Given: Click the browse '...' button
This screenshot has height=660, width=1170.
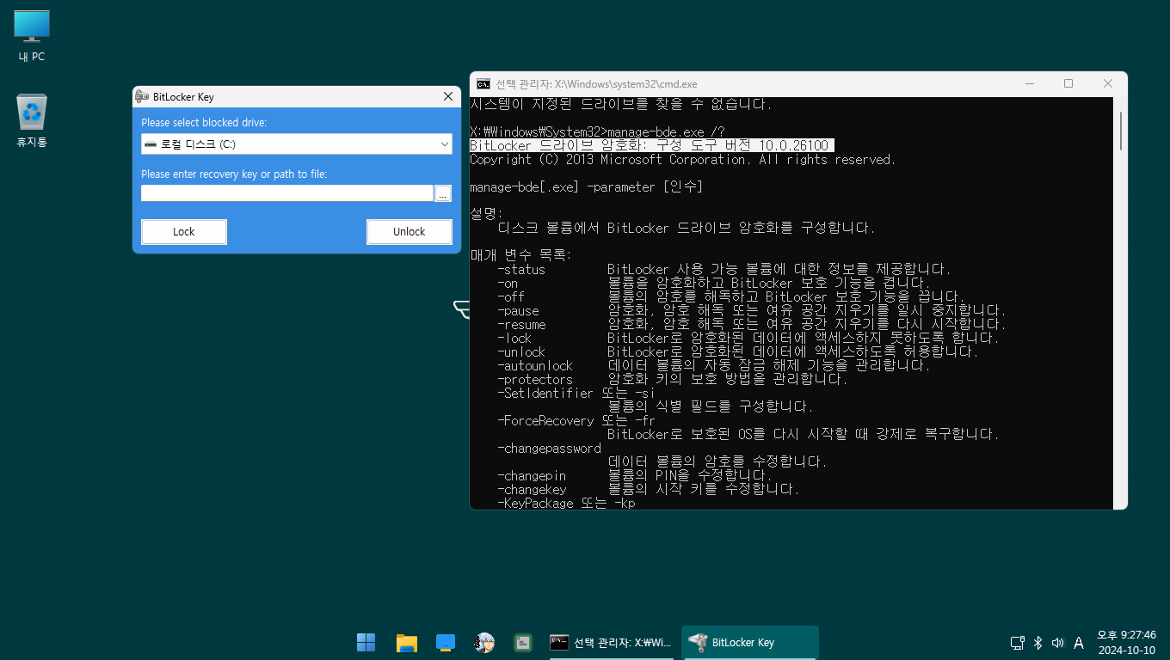Looking at the screenshot, I should pyautogui.click(x=443, y=193).
